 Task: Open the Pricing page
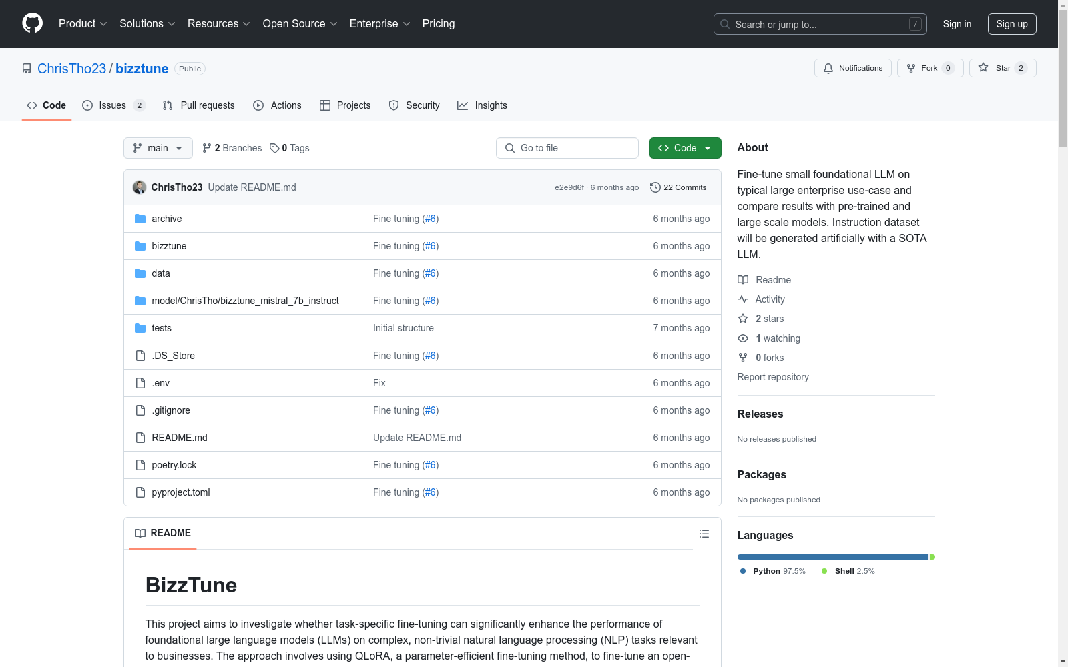click(x=439, y=23)
